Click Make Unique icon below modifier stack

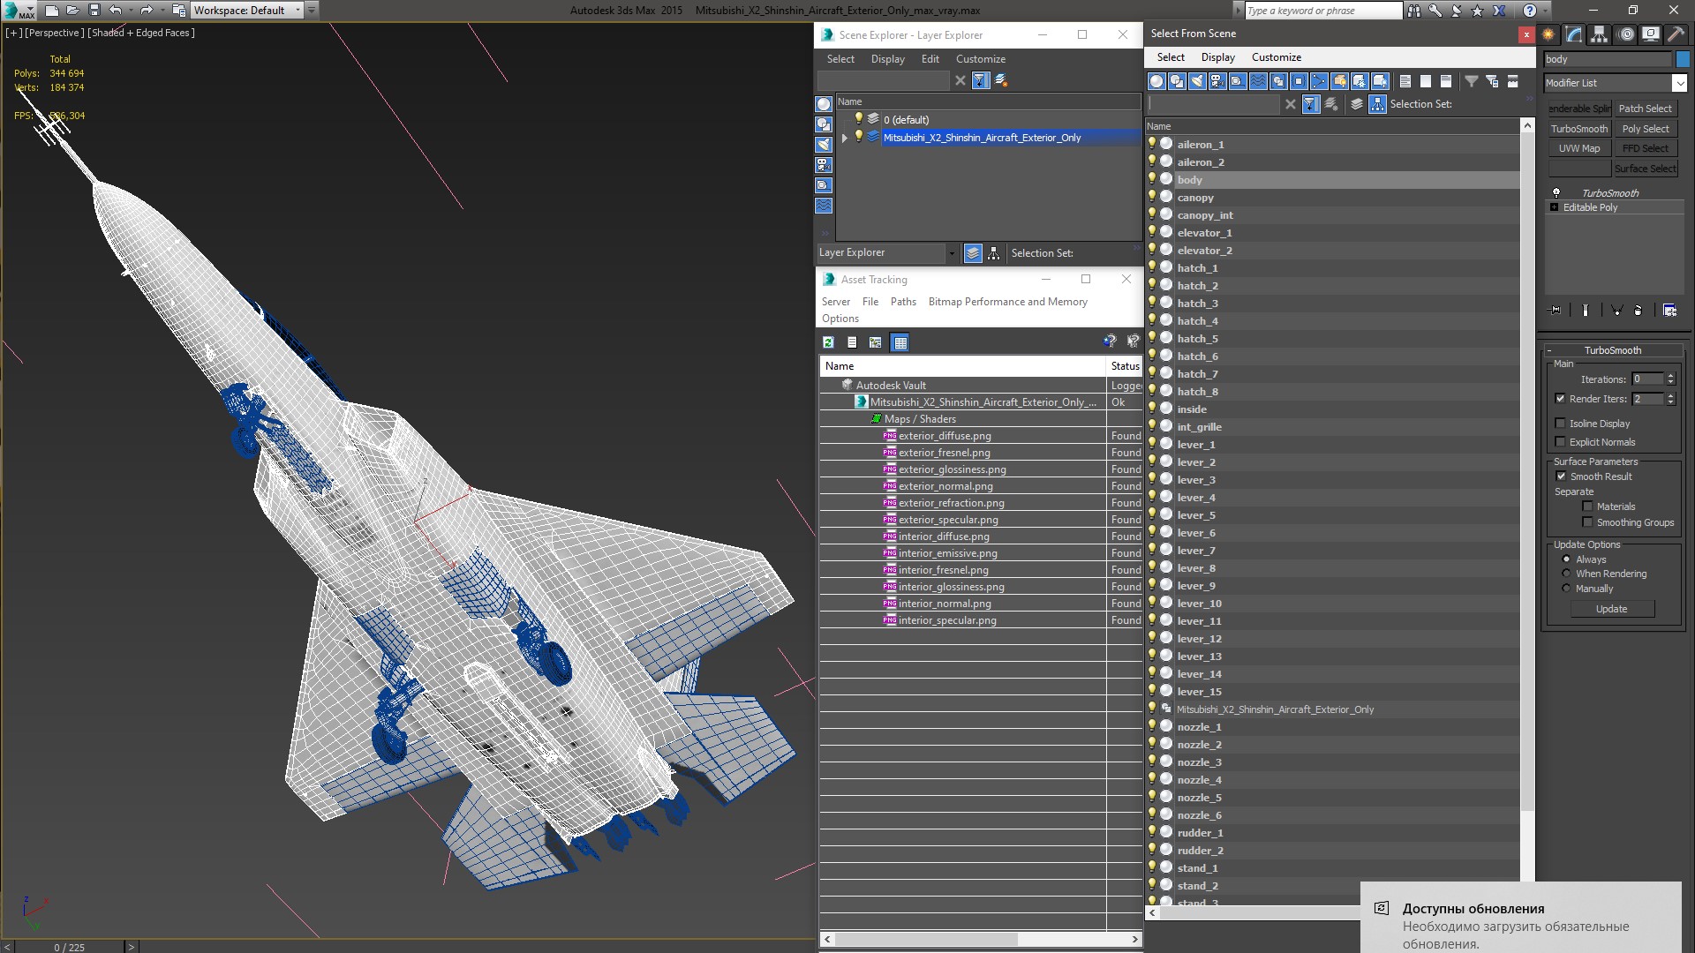point(1616,311)
